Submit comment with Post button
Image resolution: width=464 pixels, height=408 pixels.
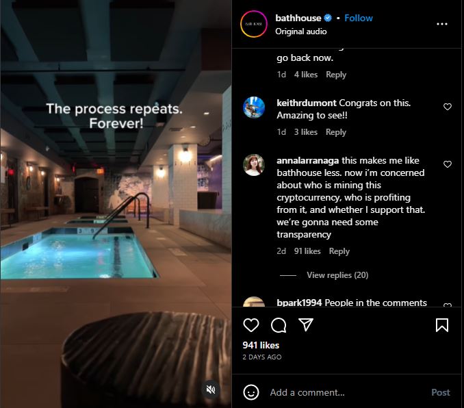point(440,392)
